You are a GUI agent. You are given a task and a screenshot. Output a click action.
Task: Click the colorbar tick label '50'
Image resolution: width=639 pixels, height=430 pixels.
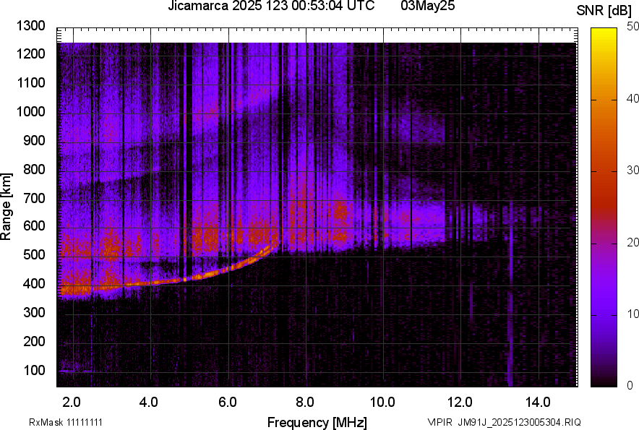(x=632, y=27)
